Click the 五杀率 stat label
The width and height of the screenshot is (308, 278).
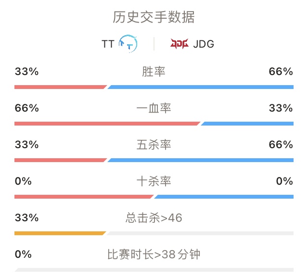[154, 145]
